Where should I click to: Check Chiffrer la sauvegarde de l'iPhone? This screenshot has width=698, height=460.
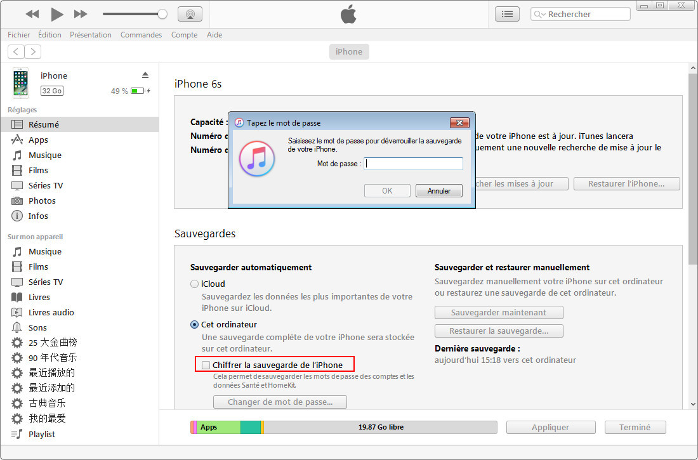206,365
